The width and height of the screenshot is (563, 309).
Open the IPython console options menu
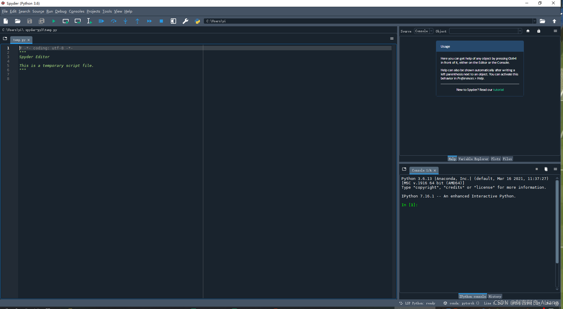point(555,169)
